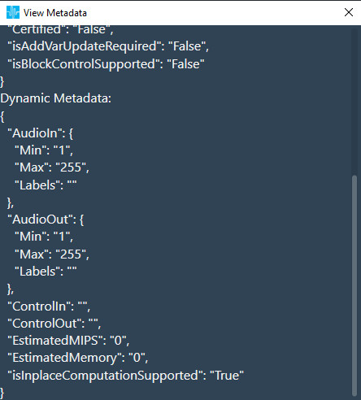Click the Labels line under AudioOut
Viewport: 361px width, 400px height.
tap(46, 272)
